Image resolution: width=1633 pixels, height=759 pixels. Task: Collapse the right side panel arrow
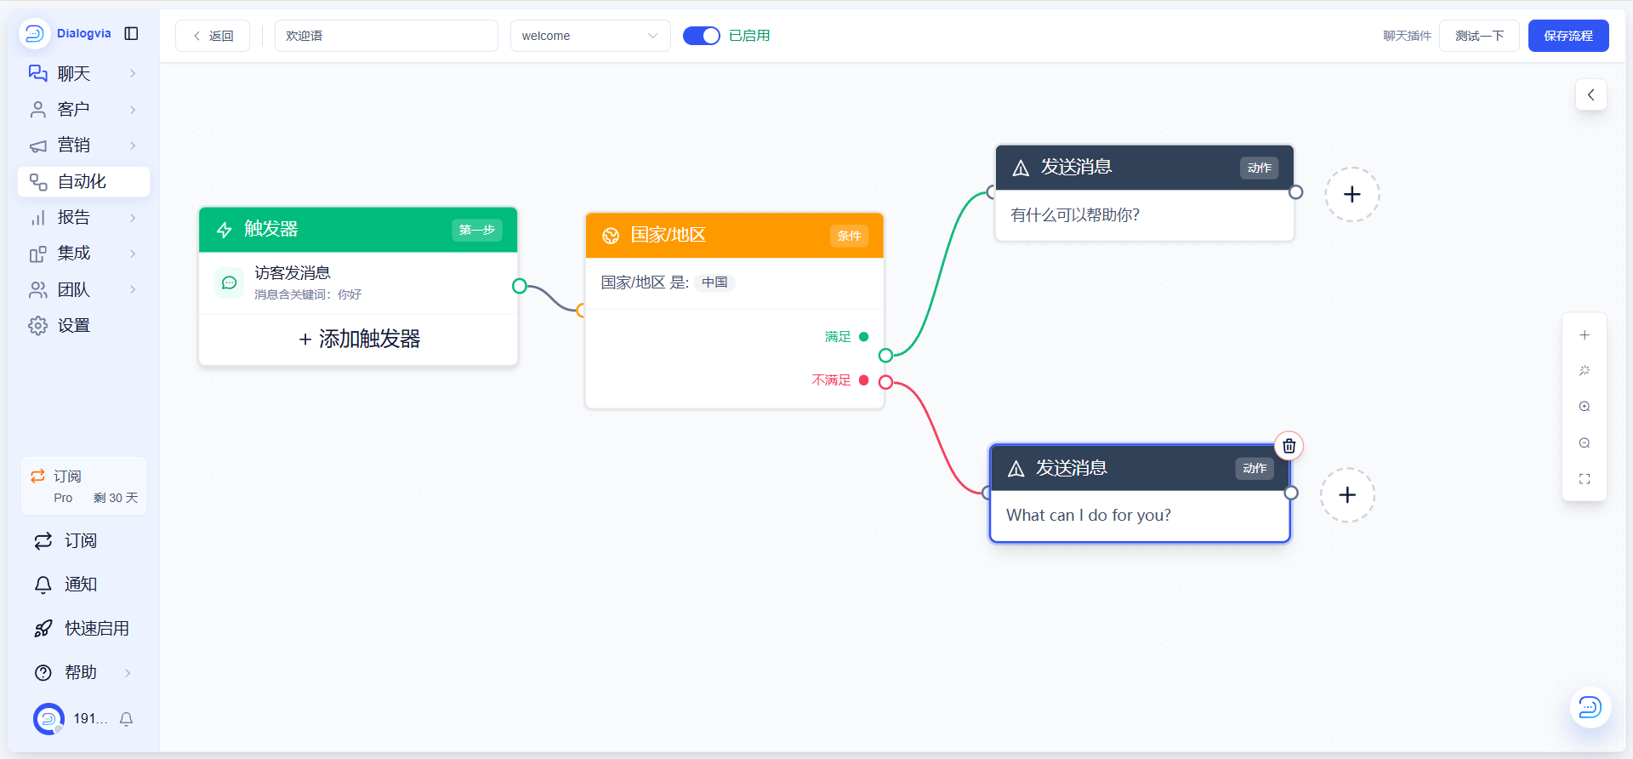[x=1590, y=95]
